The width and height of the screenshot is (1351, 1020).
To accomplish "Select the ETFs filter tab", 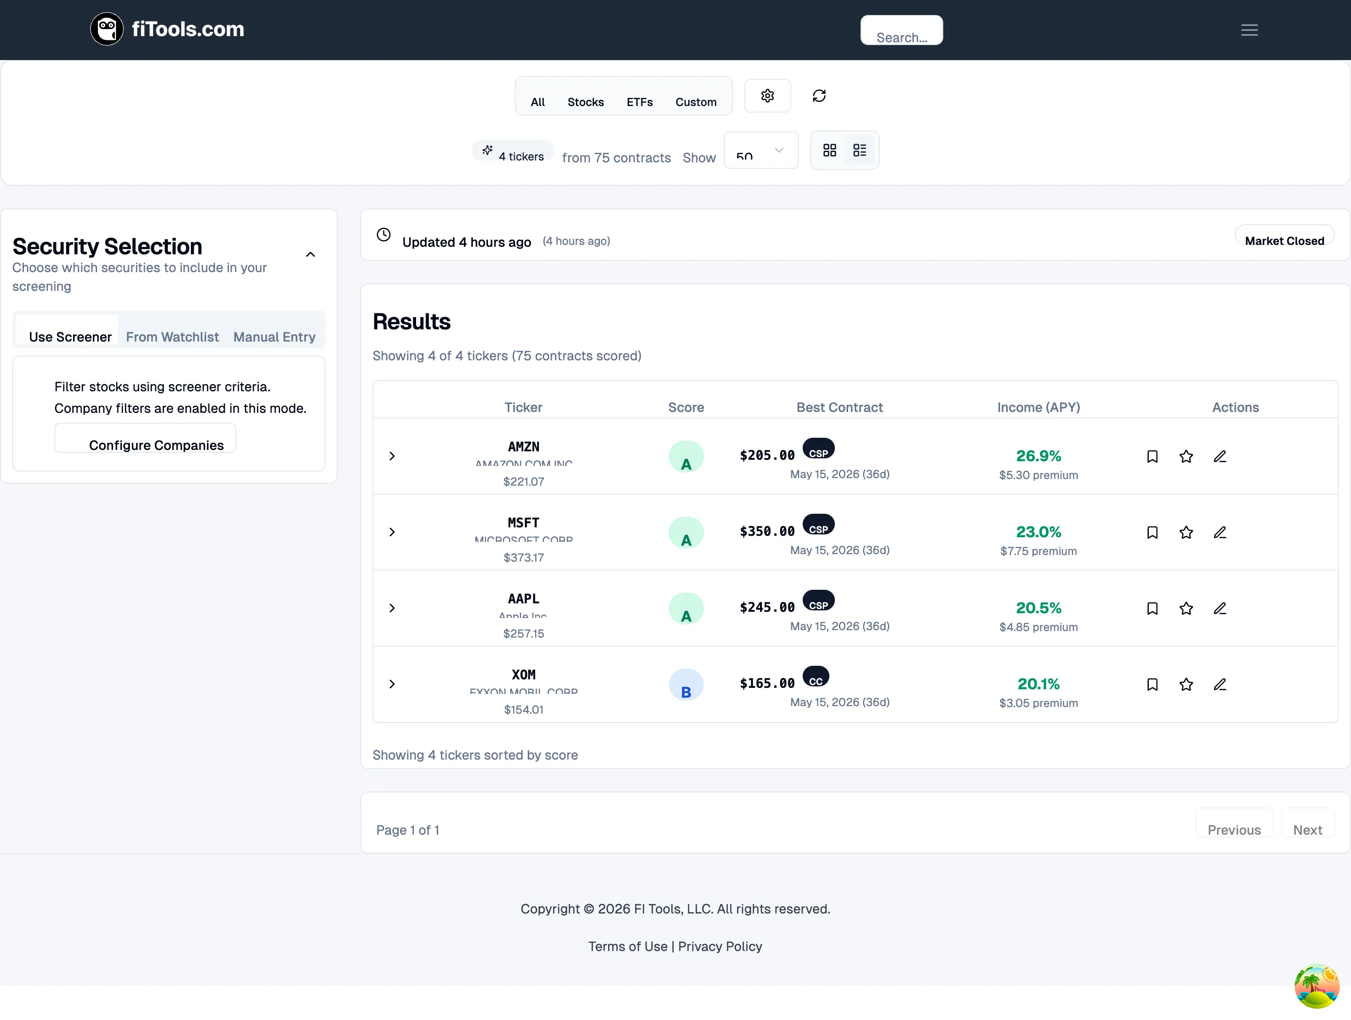I will click(639, 102).
